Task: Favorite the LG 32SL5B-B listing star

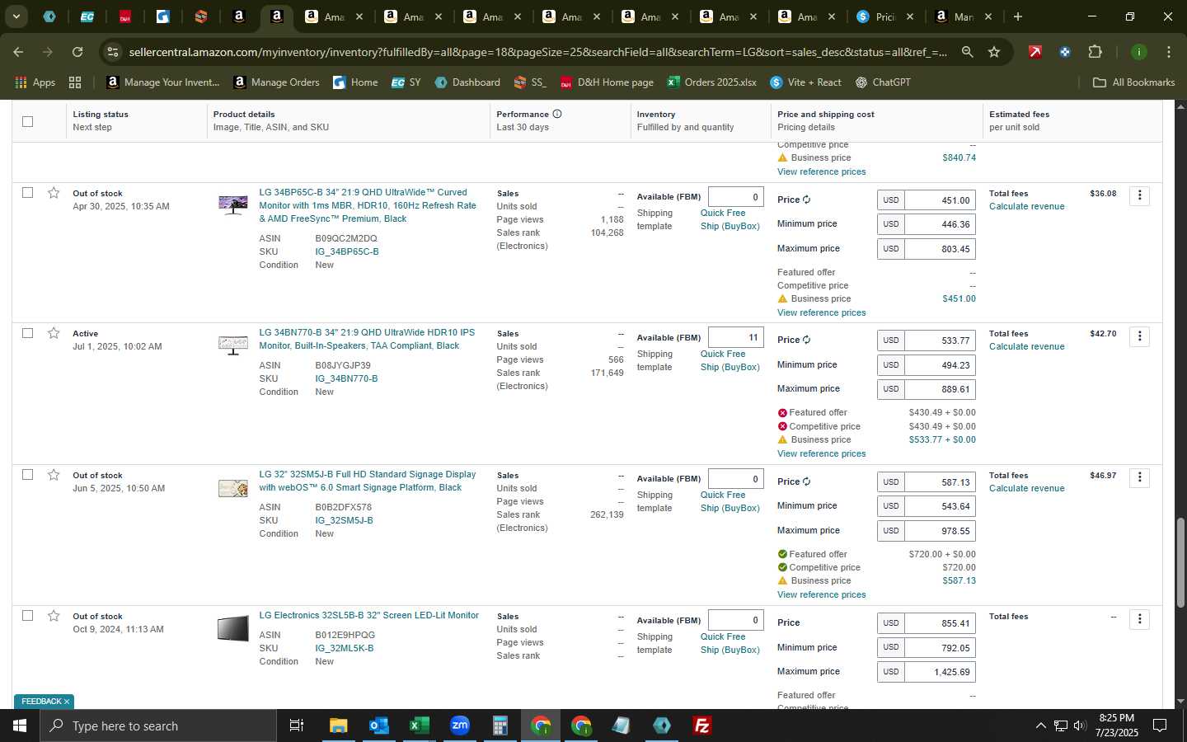Action: 54,616
